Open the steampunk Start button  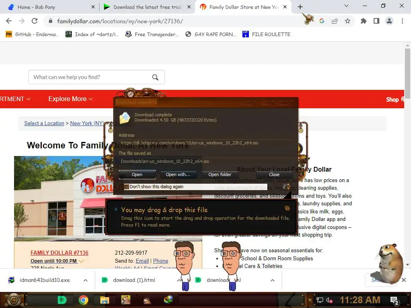[x=13, y=300]
